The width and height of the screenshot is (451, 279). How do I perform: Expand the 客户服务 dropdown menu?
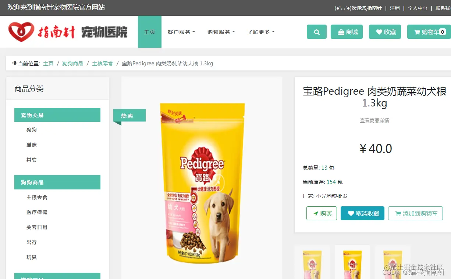point(181,32)
